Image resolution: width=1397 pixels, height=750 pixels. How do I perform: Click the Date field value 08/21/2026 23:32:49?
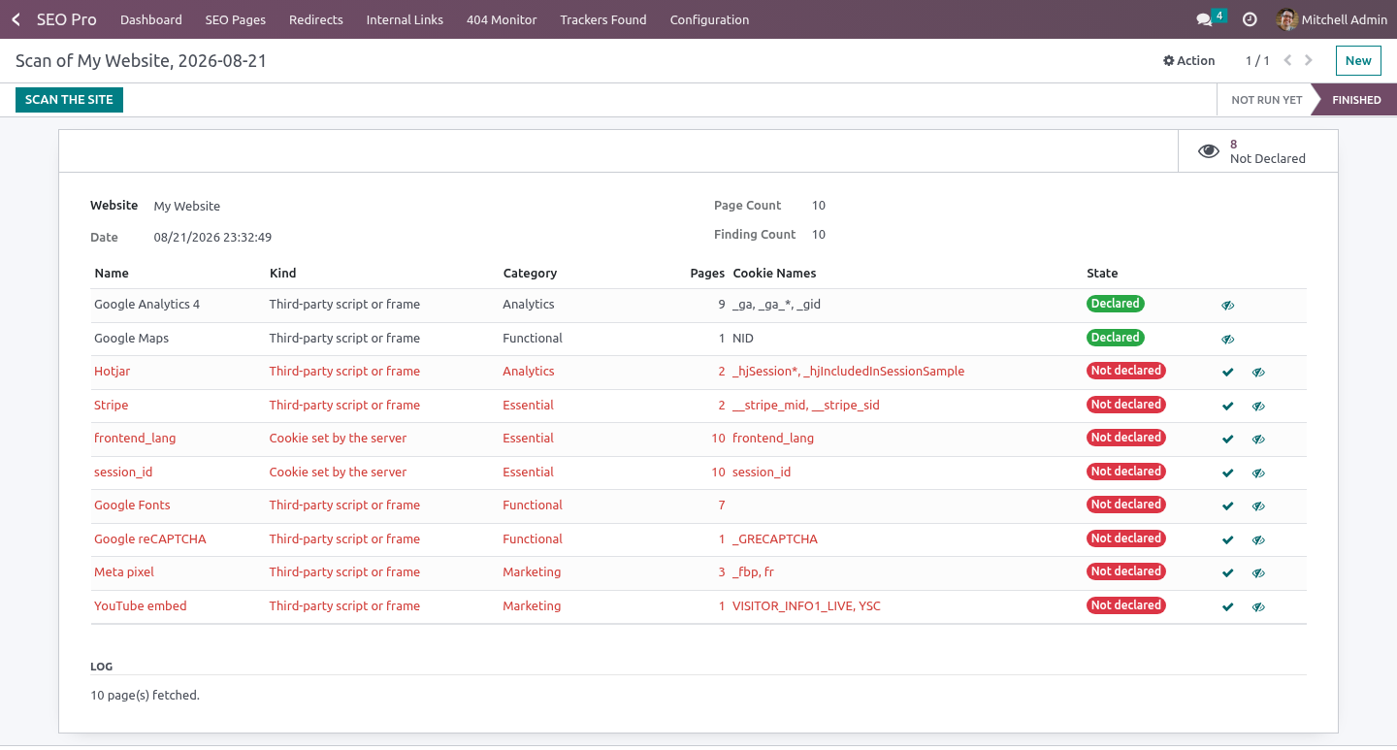(x=212, y=237)
